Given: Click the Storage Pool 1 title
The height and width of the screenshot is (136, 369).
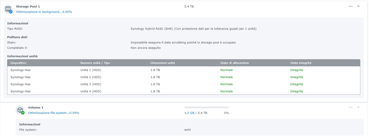Looking at the screenshot, I should tap(28, 6).
